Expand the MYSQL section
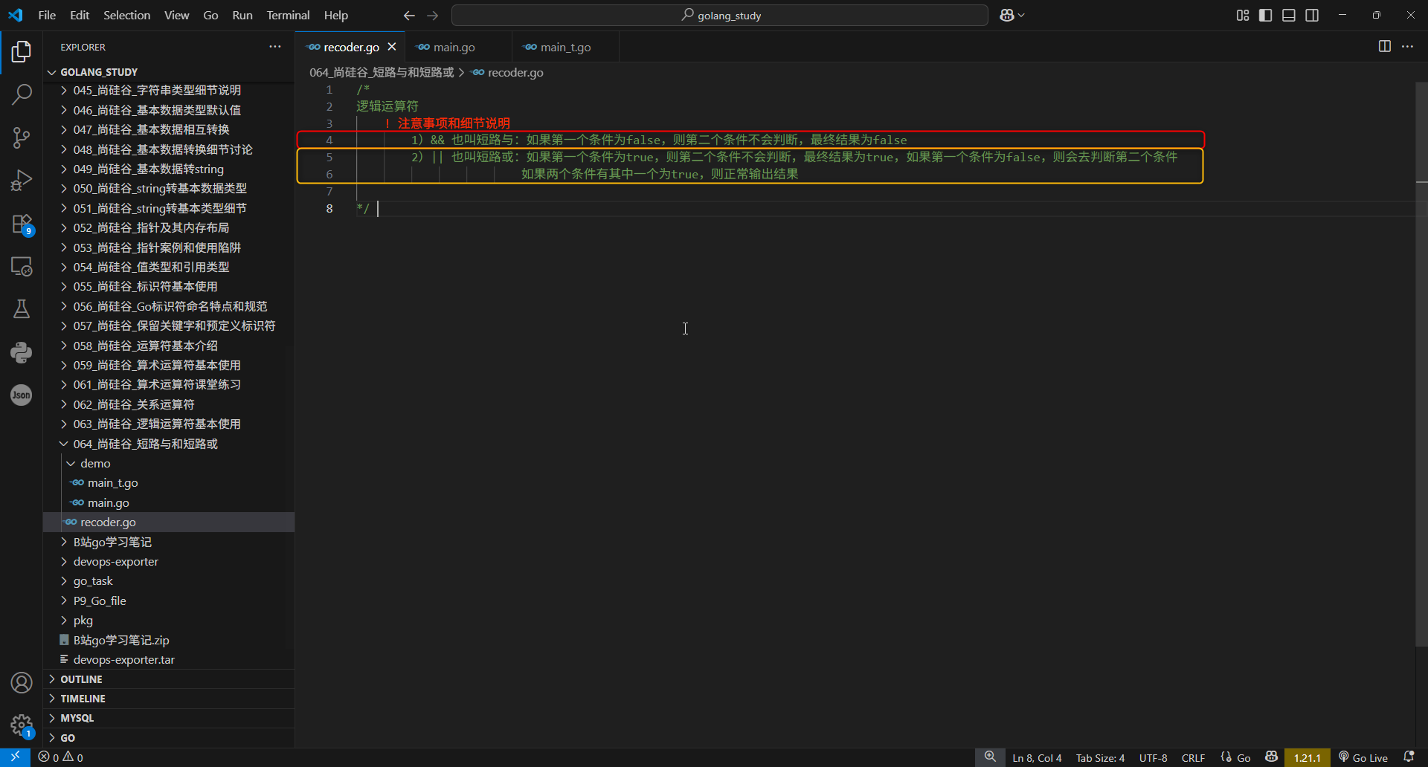 (169, 718)
